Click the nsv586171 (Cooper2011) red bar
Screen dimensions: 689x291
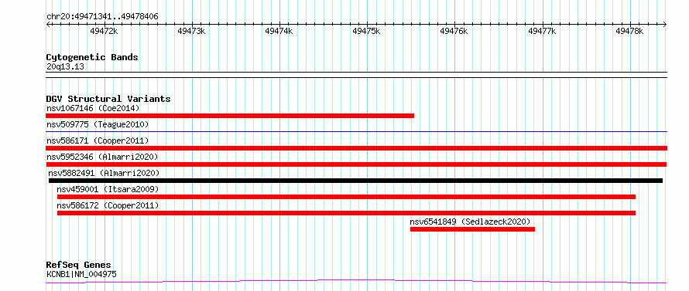tap(356, 148)
